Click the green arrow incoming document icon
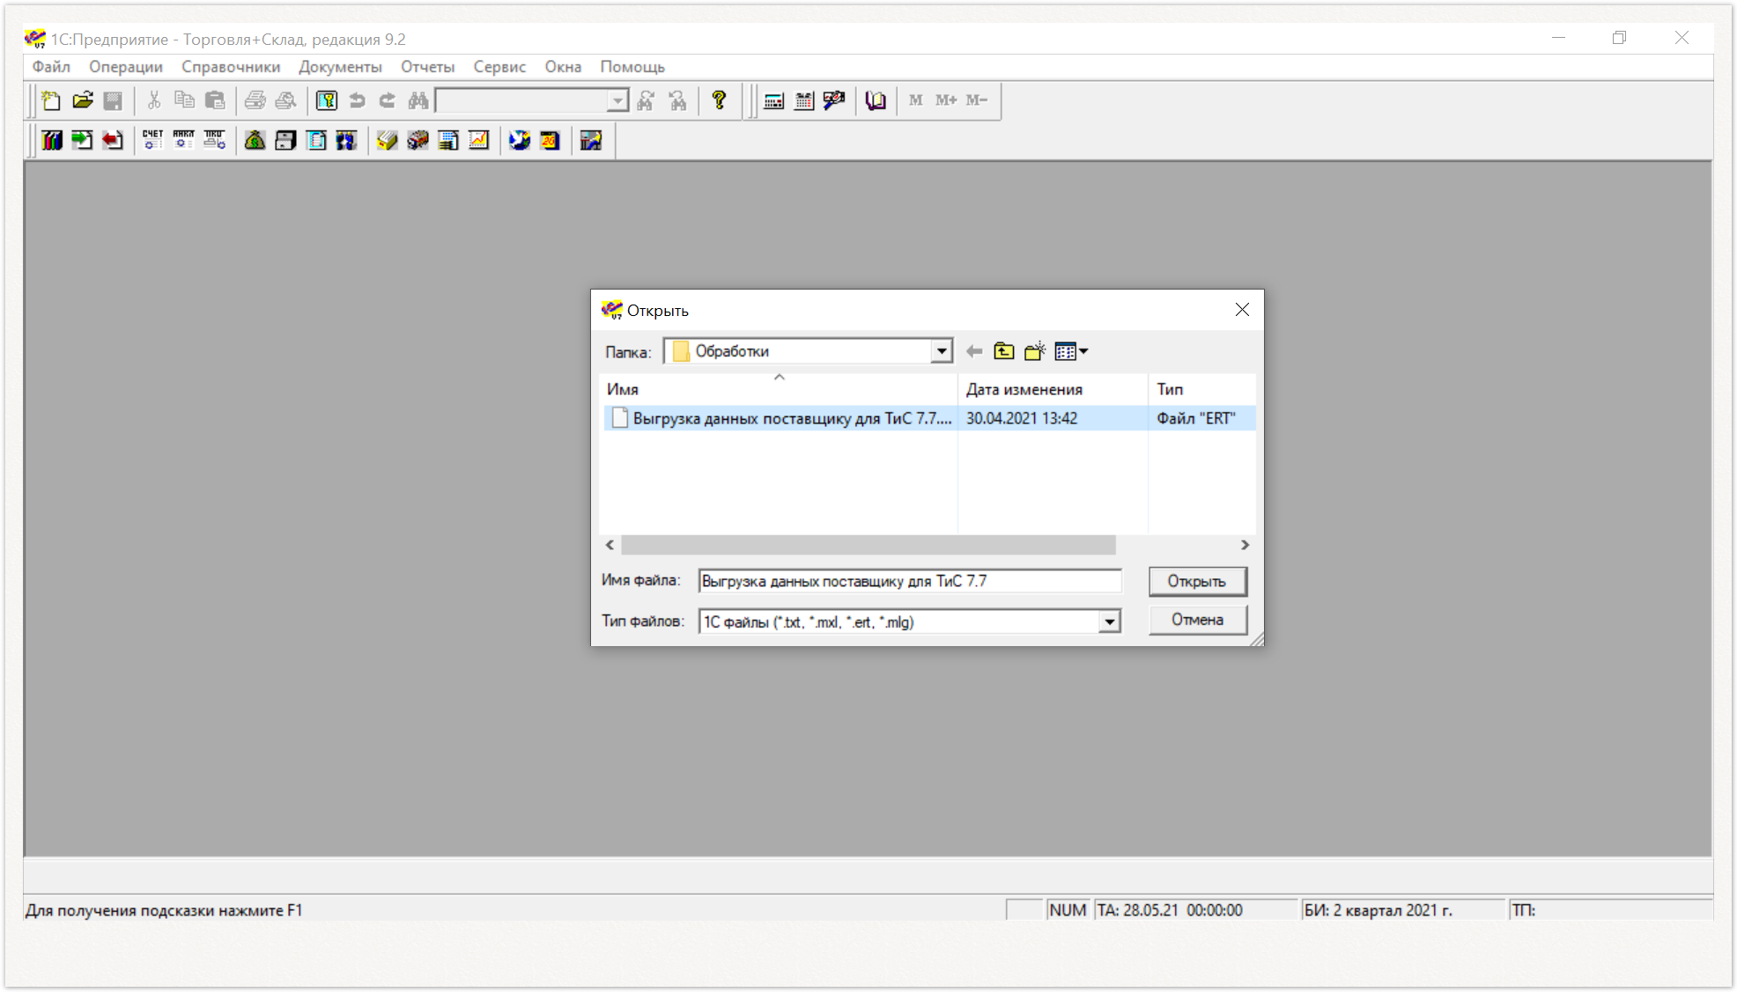The image size is (1737, 992). tap(82, 140)
